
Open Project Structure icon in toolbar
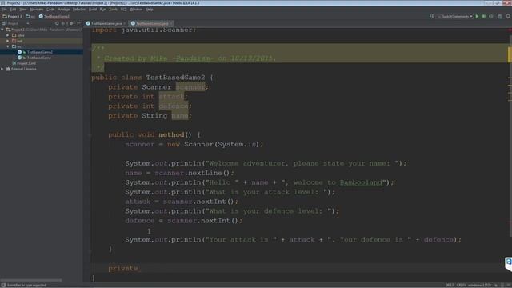tap(499, 16)
